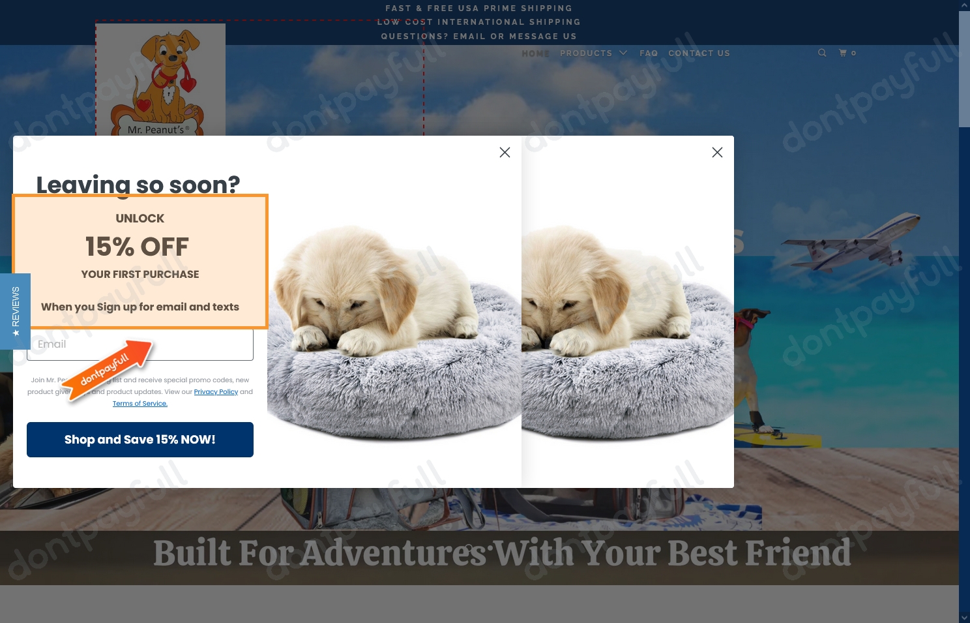The height and width of the screenshot is (623, 970).
Task: Close the Leaving so soon popup
Action: coord(505,152)
